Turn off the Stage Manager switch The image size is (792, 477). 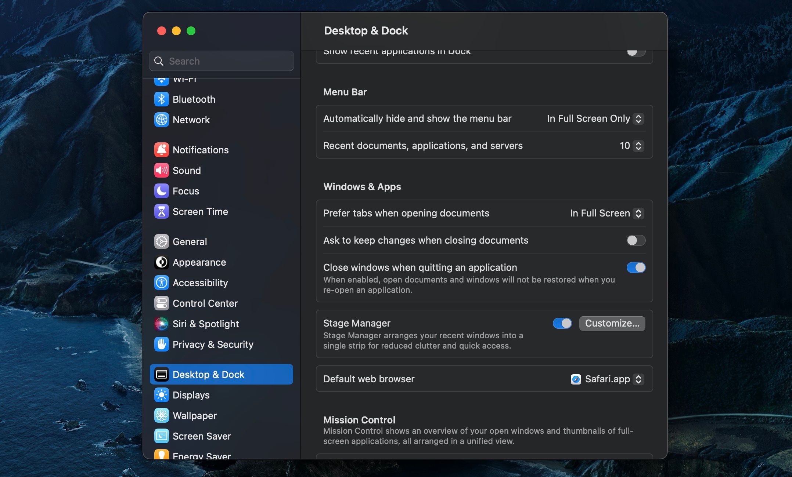(x=562, y=323)
